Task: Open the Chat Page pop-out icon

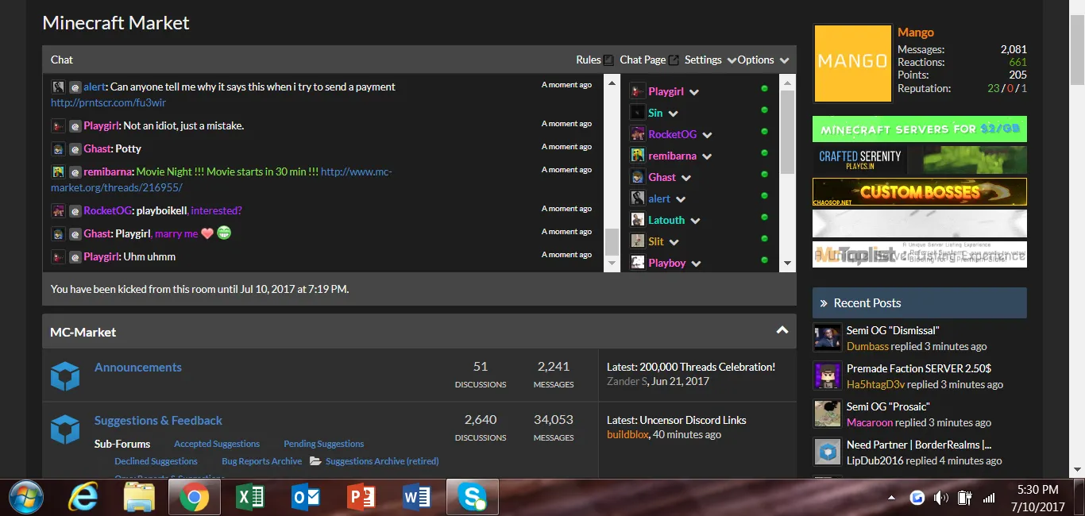Action: 674,60
